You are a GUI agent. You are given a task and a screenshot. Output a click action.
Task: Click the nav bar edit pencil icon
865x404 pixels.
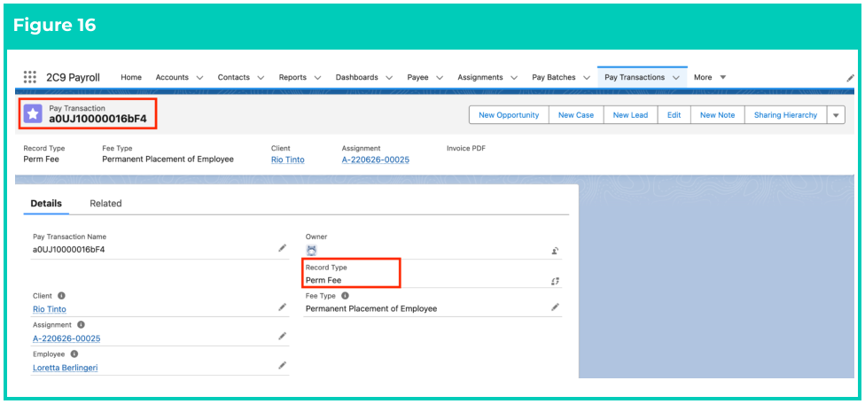pos(850,78)
